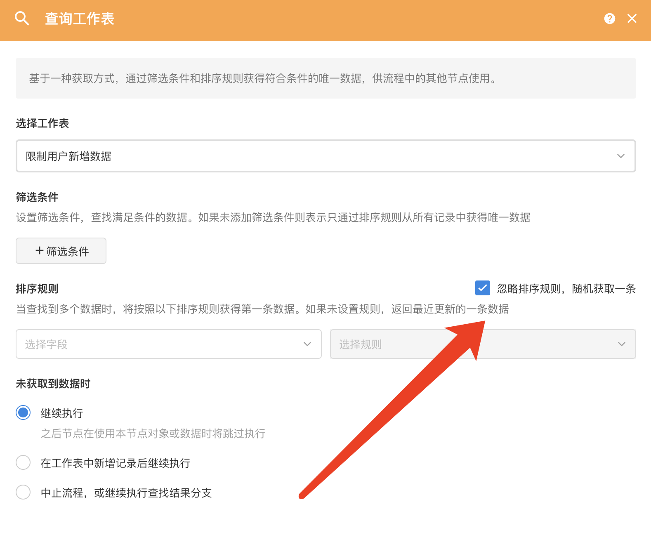Click the chevron arrow in 选择字段 box
Screen dimensions: 651x542
[307, 344]
